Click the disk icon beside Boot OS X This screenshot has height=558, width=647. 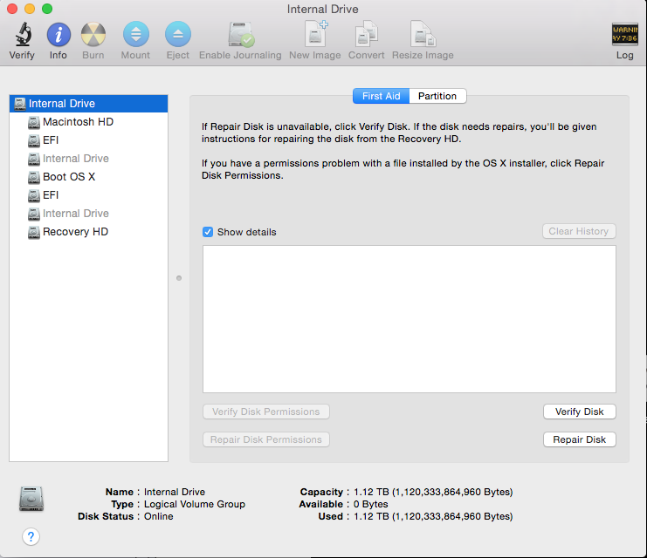click(x=34, y=177)
